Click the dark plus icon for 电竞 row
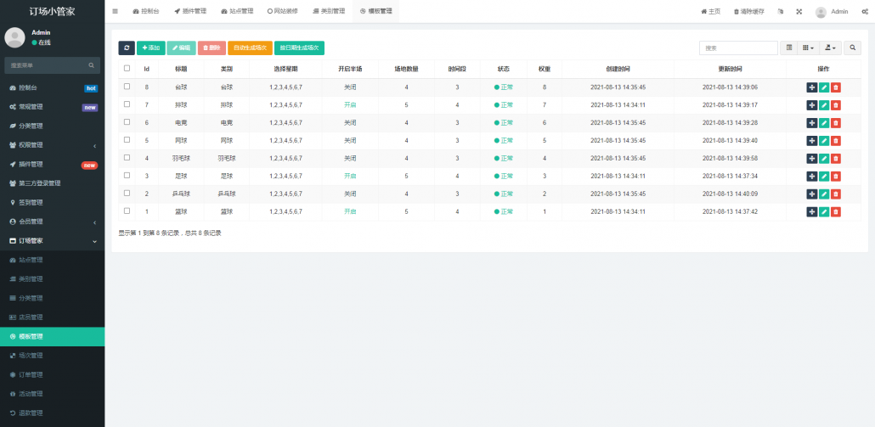 pyautogui.click(x=811, y=123)
